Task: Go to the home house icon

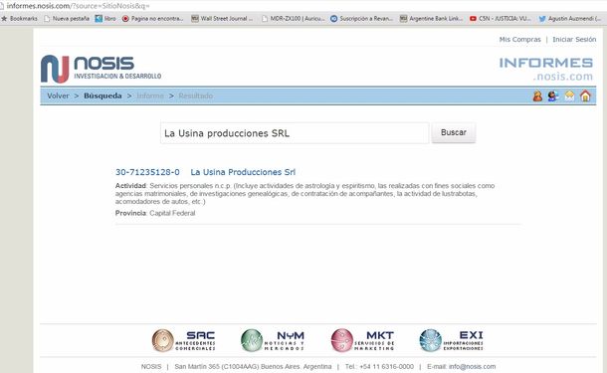Action: click(x=585, y=95)
